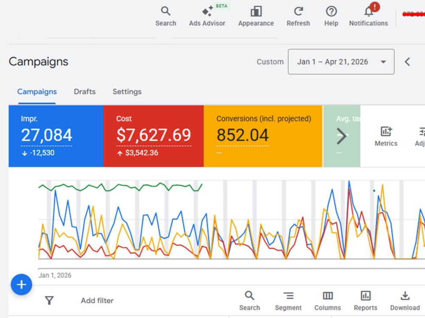Refresh the campaign data
The height and width of the screenshot is (318, 425).
[298, 17]
